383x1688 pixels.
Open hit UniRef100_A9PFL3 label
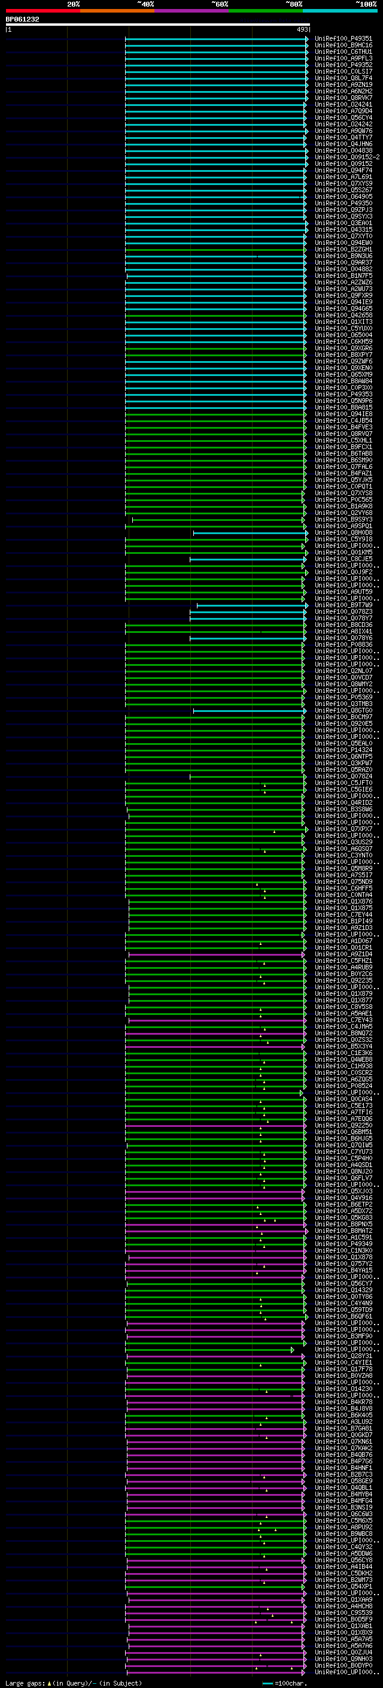[343, 58]
